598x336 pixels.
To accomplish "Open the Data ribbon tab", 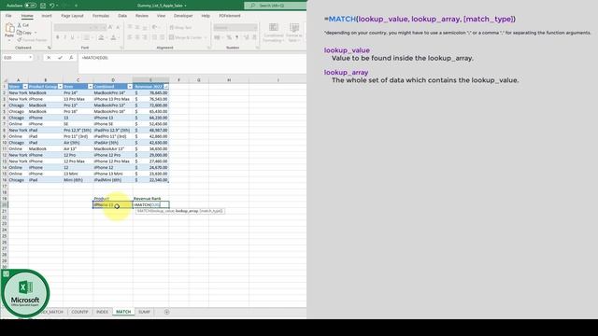I will 122,16.
